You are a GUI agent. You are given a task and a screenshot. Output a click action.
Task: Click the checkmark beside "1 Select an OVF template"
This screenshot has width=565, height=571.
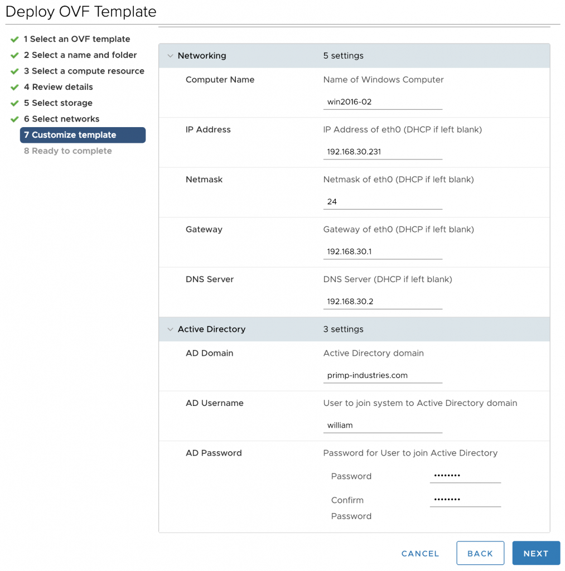coord(15,39)
